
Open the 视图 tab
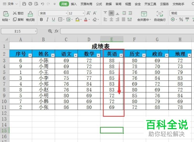(128, 4)
